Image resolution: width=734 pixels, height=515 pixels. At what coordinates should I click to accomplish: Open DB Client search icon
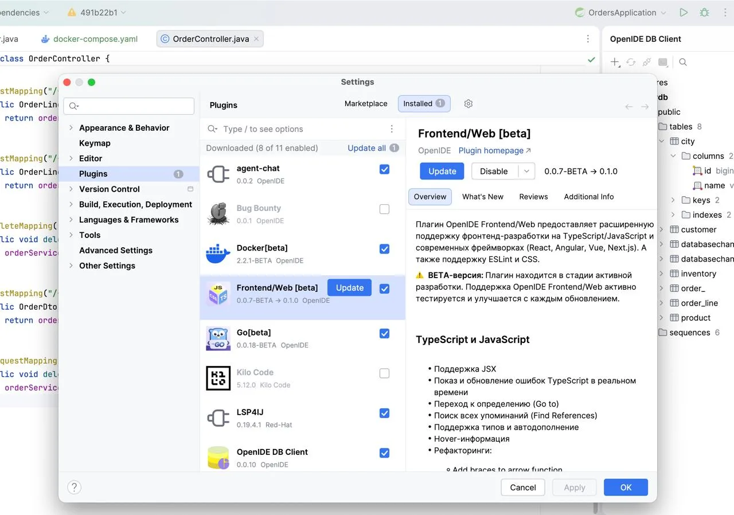click(683, 62)
